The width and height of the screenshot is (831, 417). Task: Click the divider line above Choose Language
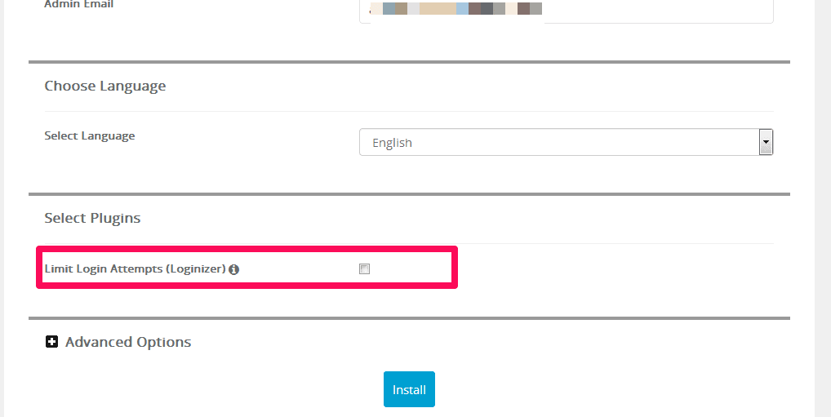coord(409,62)
